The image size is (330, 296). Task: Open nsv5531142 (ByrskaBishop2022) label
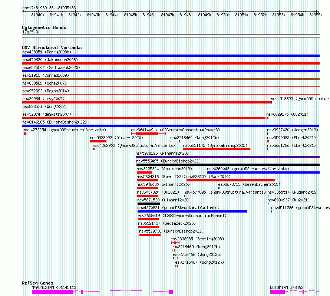click(x=215, y=145)
